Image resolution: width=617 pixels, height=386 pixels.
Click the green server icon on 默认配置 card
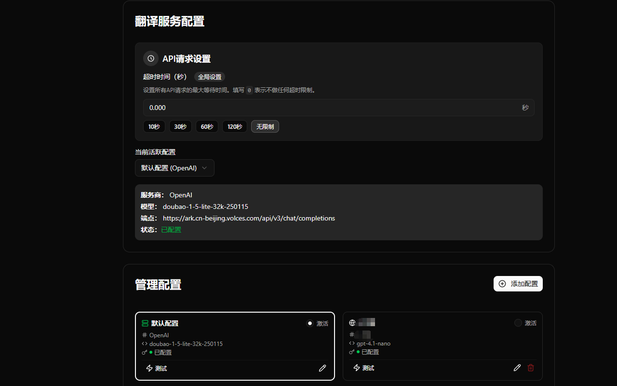point(144,324)
